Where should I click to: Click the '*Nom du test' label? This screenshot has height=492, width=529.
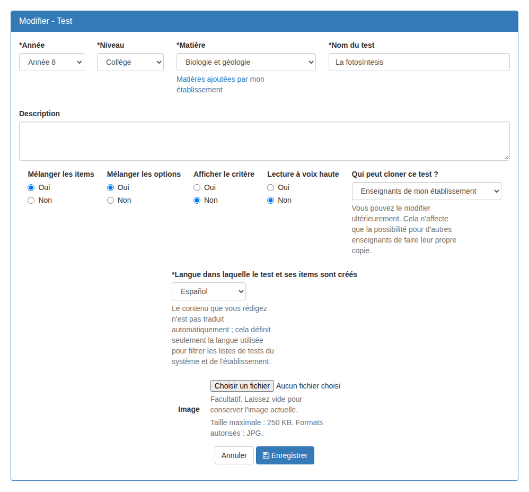(x=351, y=45)
